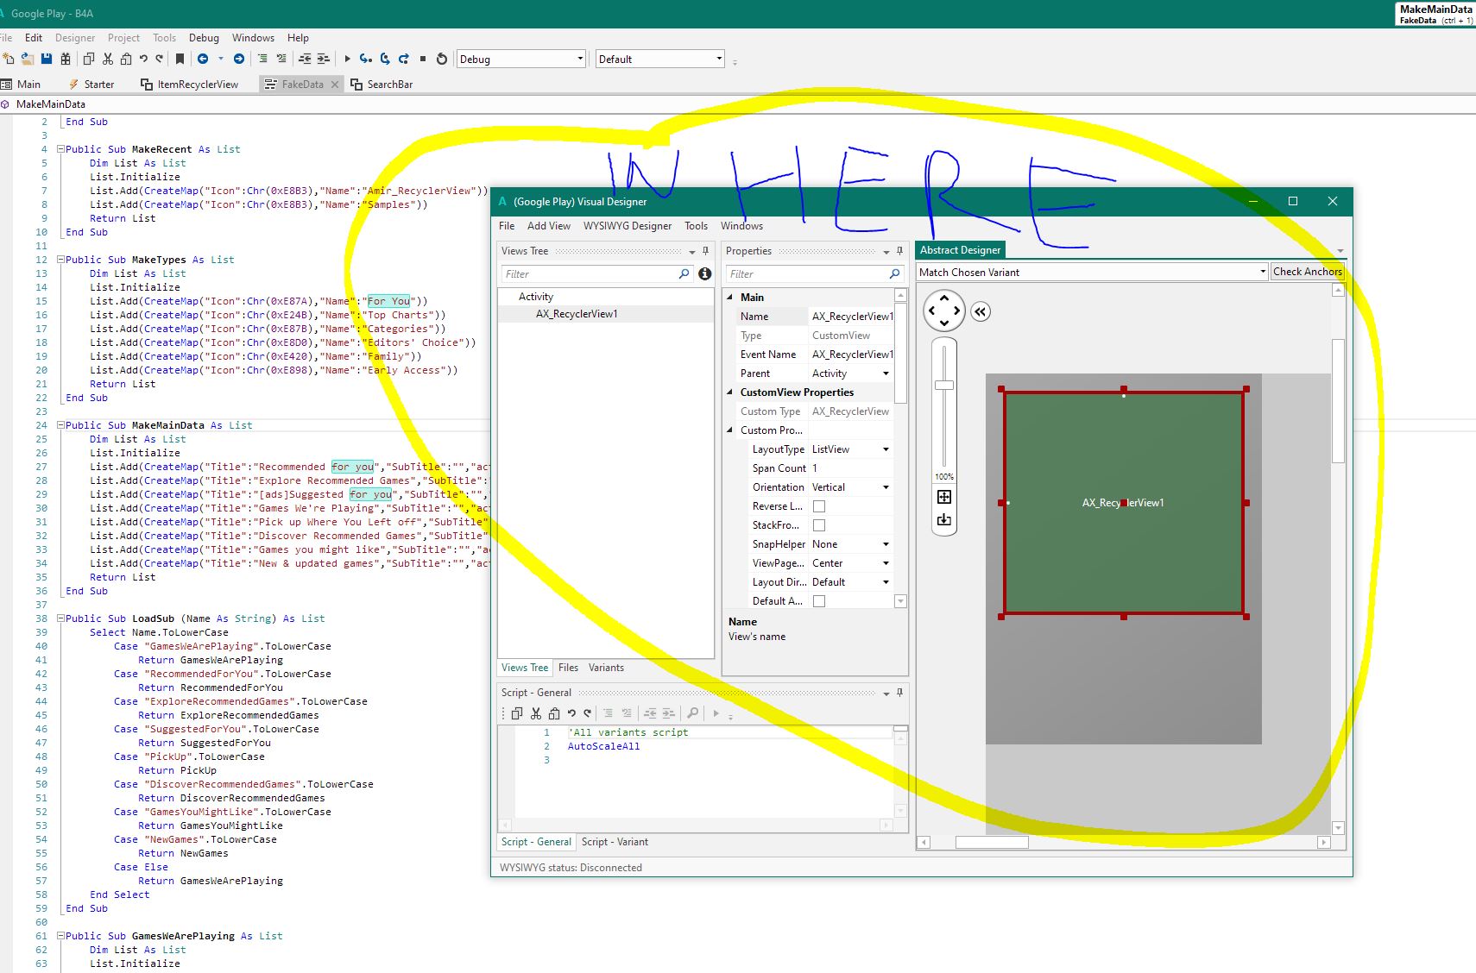The width and height of the screenshot is (1476, 973).
Task: Click the Properties filter field
Action: click(815, 273)
